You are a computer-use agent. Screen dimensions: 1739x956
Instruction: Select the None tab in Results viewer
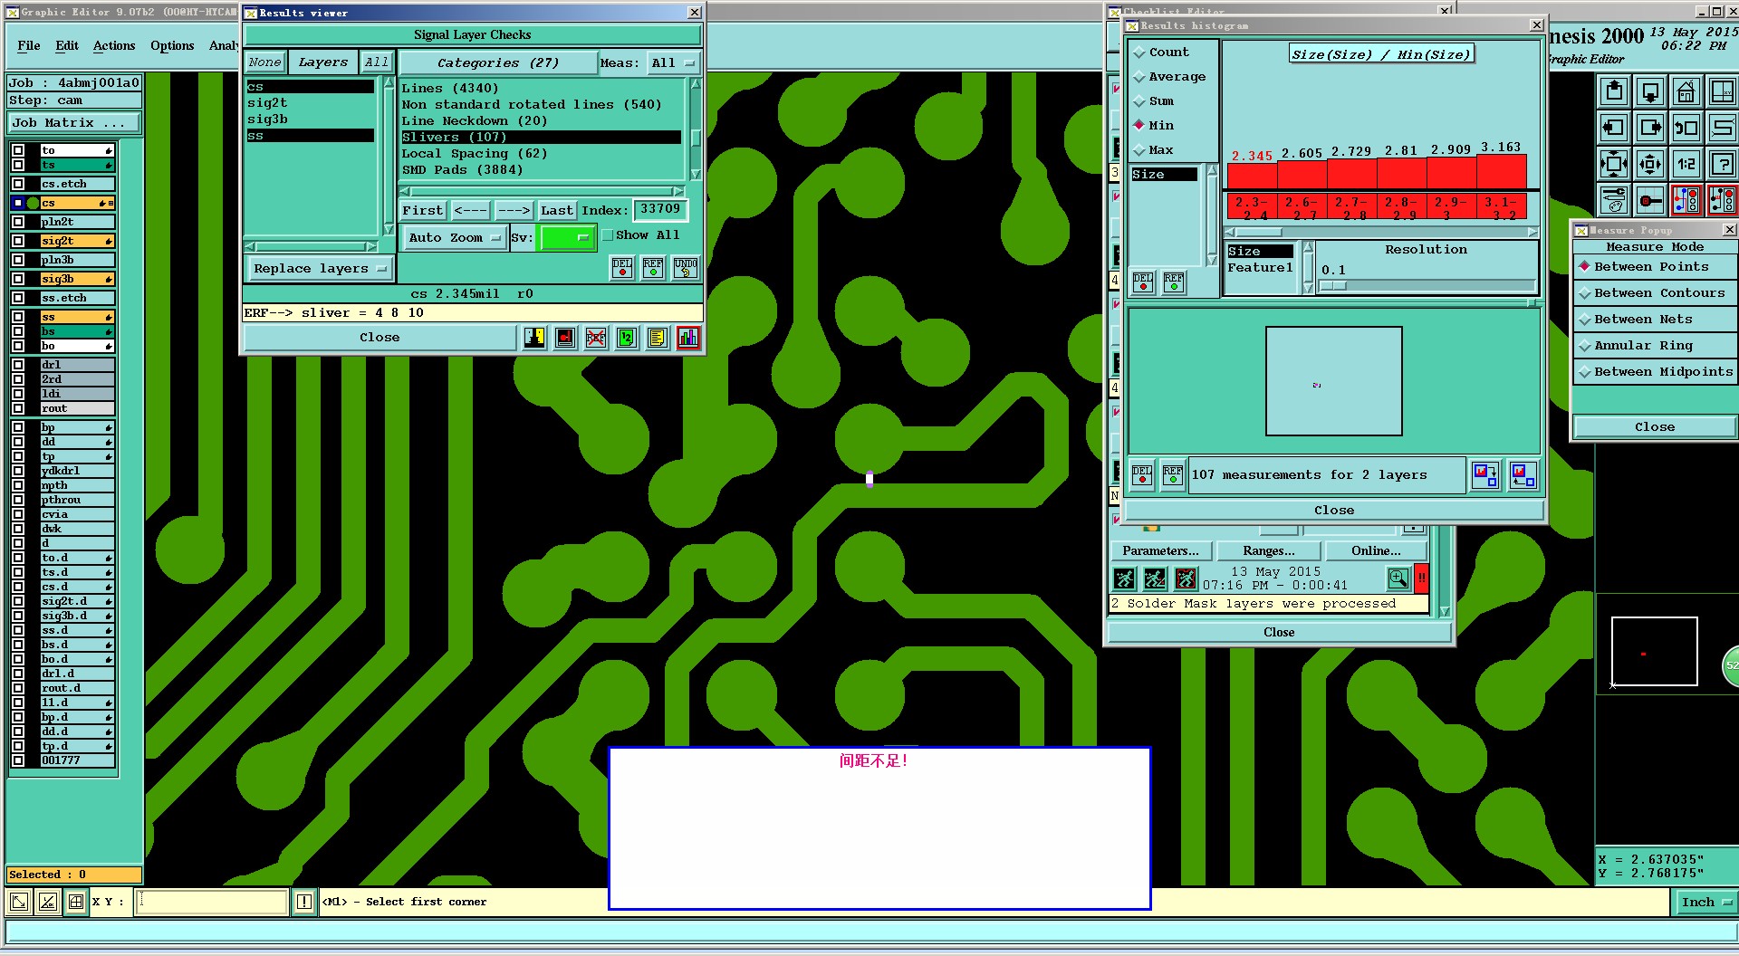tap(265, 62)
